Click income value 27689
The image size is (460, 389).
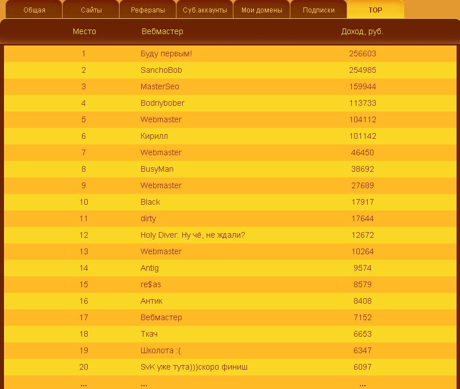click(362, 185)
